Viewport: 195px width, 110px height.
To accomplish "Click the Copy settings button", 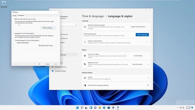I will [48, 28].
